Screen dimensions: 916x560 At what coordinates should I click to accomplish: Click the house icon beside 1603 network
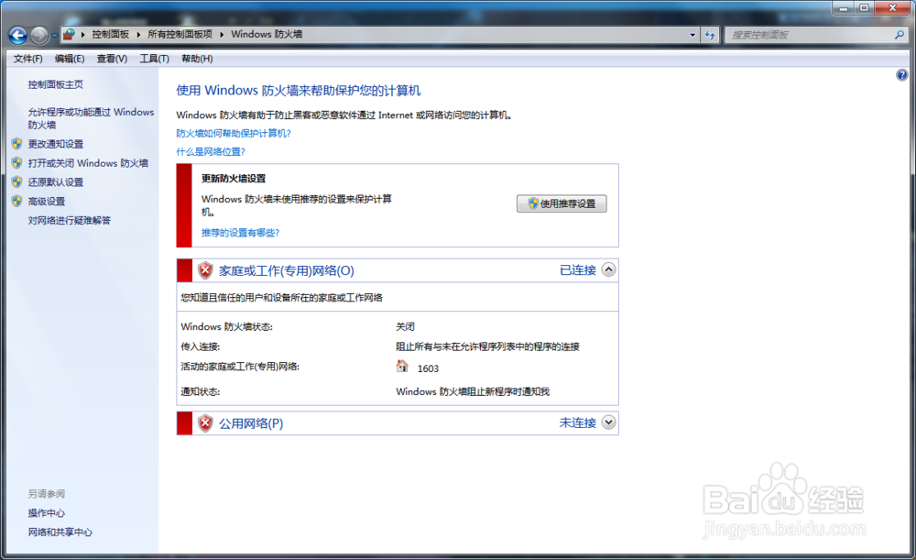coord(402,367)
